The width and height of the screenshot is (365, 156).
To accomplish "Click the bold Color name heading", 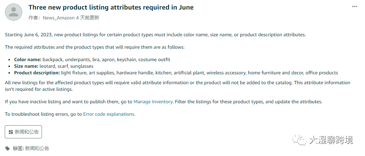I will (x=28, y=59).
